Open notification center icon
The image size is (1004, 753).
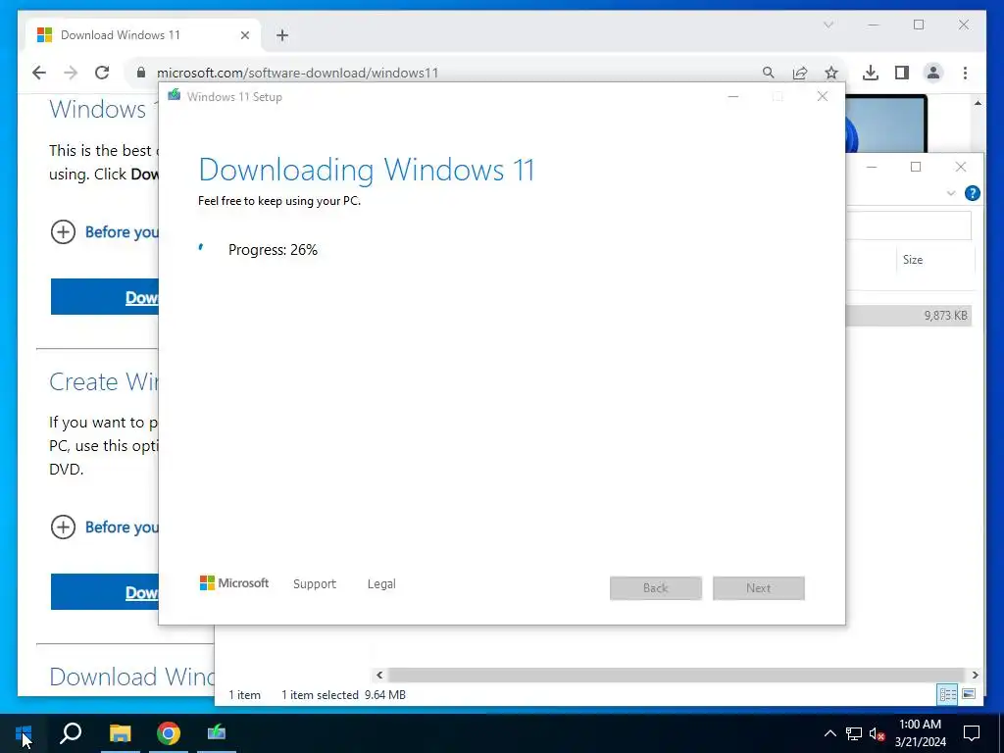[x=972, y=733]
